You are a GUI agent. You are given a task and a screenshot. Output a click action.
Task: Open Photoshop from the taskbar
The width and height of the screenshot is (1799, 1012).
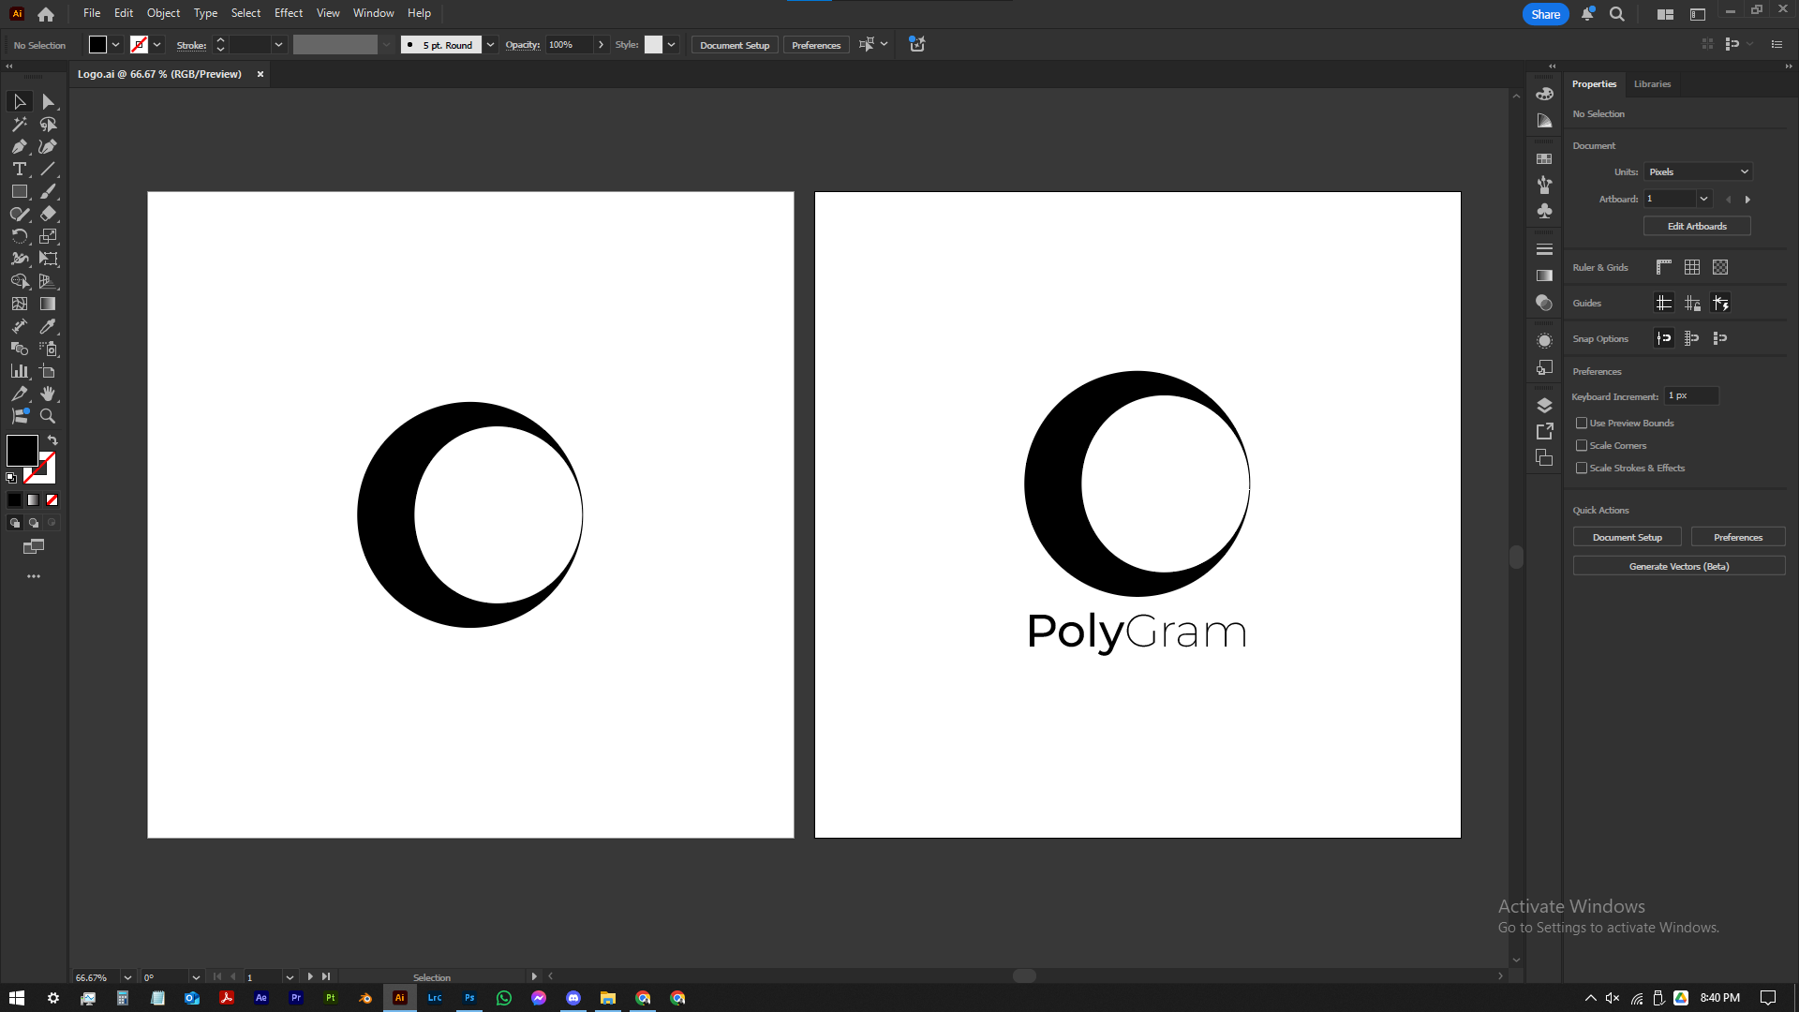(469, 998)
